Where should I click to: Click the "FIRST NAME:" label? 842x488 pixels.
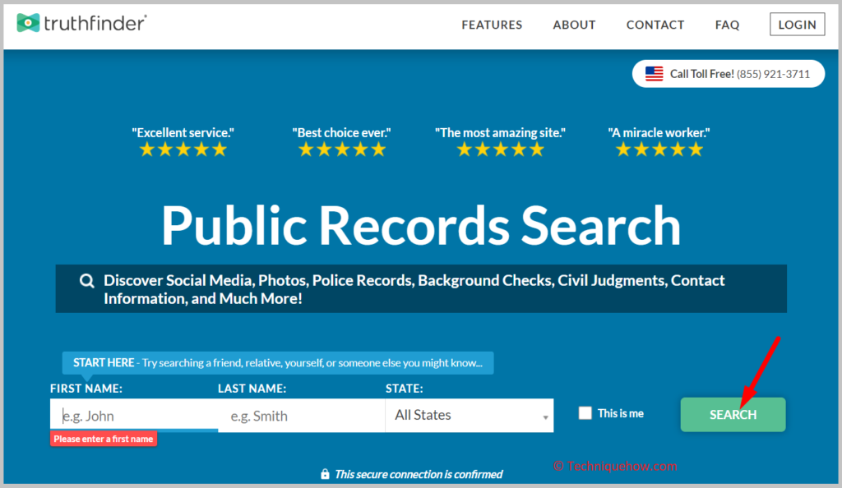coord(86,389)
